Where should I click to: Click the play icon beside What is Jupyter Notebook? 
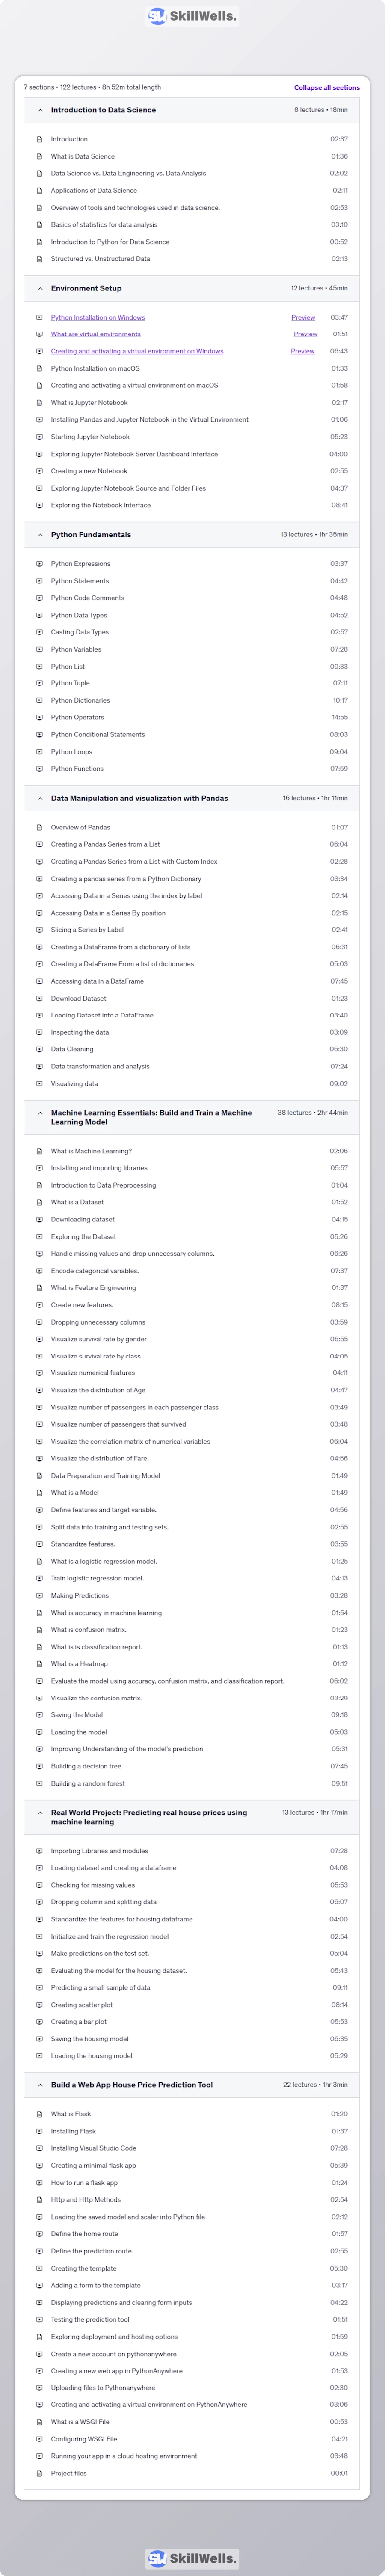[40, 403]
